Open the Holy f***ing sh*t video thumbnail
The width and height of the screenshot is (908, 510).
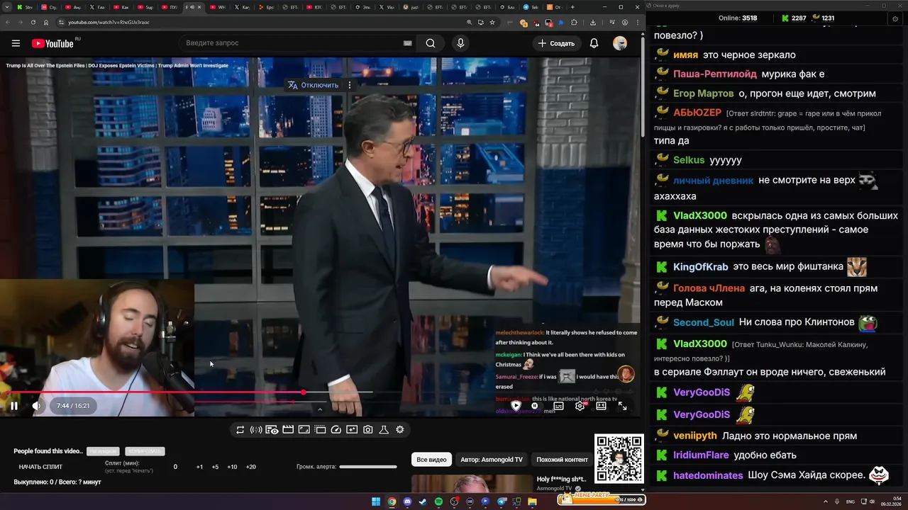click(x=472, y=484)
